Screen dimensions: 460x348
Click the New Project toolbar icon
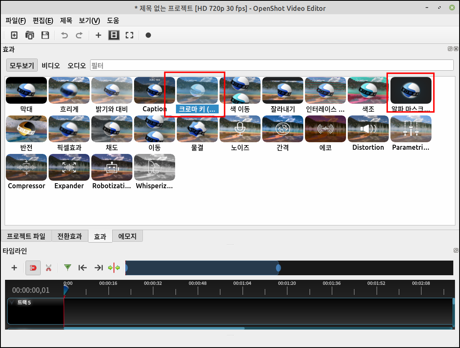[14, 35]
